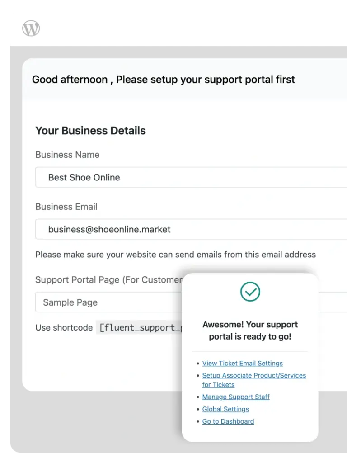The image size is (347, 463).
Task: Click the Awesome portal ready message
Action: coord(250,331)
